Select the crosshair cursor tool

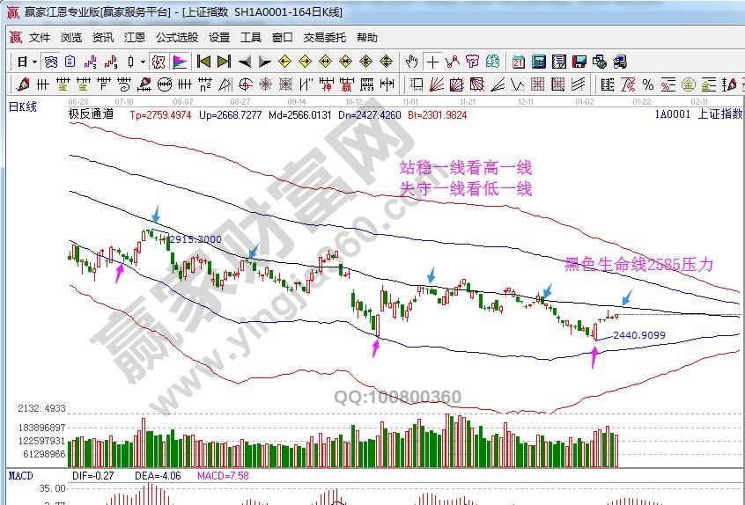(x=432, y=62)
